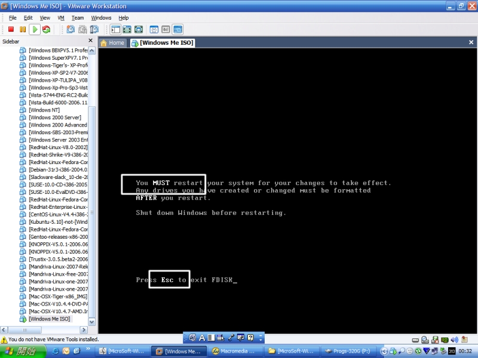The height and width of the screenshot is (358, 478).
Task: Select [Gentoo-releases-x86 entry in sidebar
Action: [x=53, y=236]
